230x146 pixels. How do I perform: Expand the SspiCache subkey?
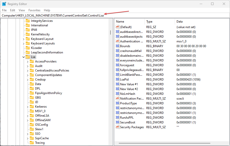[x=27, y=138]
